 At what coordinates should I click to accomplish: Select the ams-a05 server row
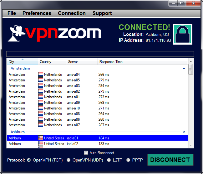(x=97, y=80)
